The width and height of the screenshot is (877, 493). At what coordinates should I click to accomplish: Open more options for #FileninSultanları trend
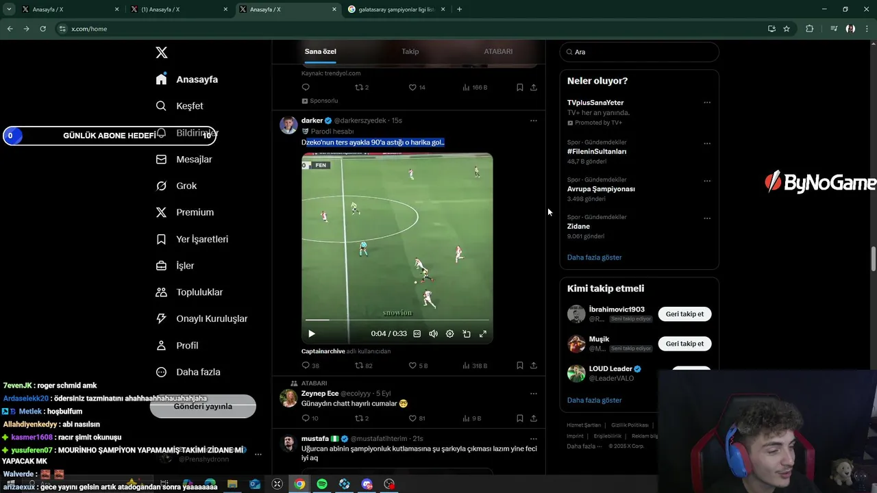coord(707,144)
